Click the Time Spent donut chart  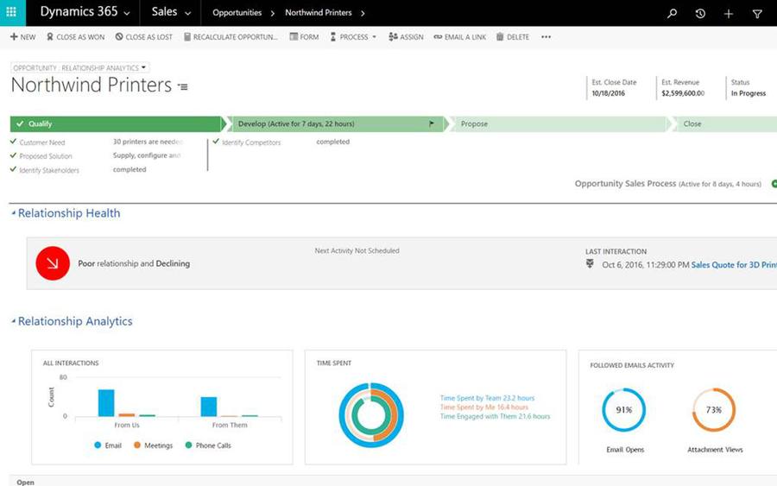point(371,415)
